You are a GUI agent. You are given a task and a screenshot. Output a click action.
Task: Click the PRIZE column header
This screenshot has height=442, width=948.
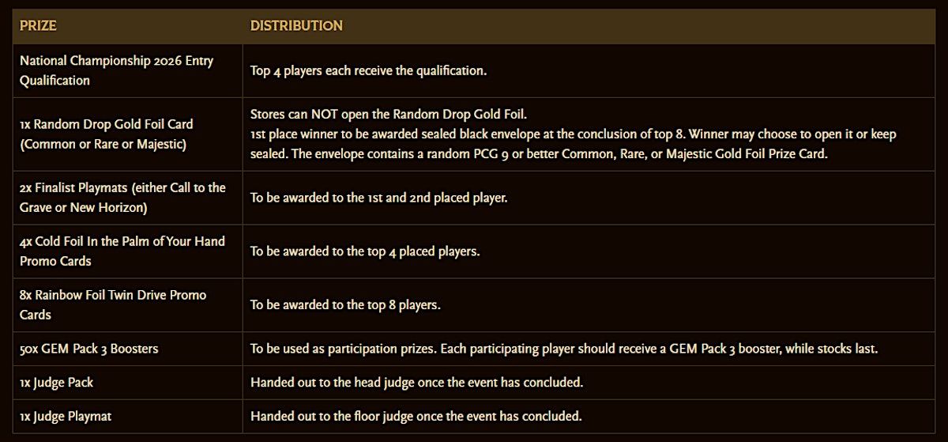pos(38,26)
